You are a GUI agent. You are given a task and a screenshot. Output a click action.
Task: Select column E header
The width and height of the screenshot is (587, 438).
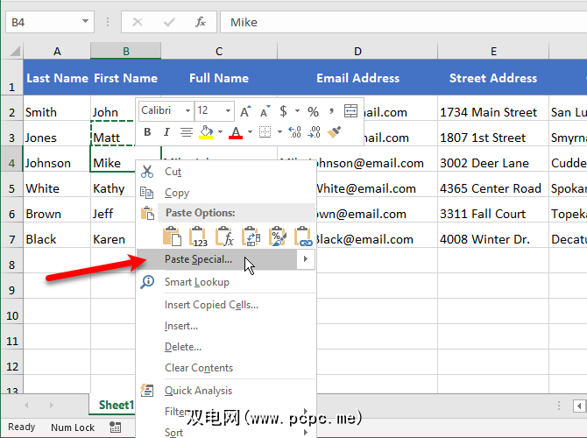[x=493, y=51]
